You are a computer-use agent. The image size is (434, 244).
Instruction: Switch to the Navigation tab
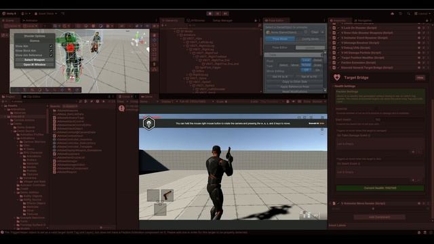coord(363,20)
